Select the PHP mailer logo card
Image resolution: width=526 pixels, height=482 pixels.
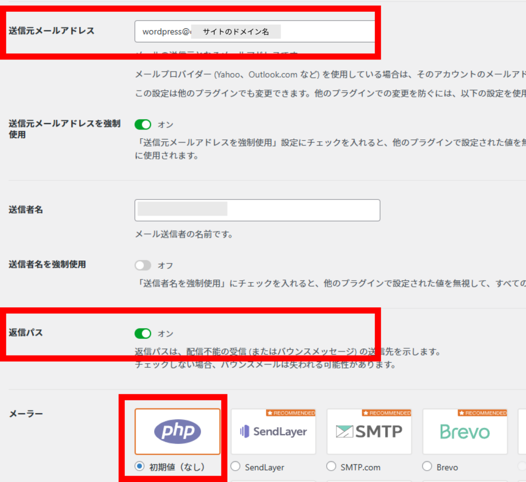click(177, 432)
